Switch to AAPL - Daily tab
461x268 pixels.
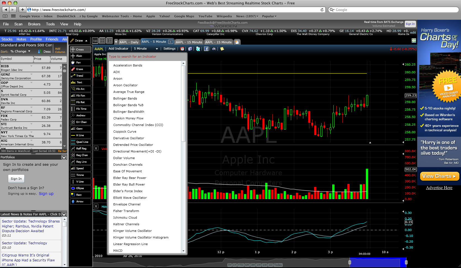point(129,42)
